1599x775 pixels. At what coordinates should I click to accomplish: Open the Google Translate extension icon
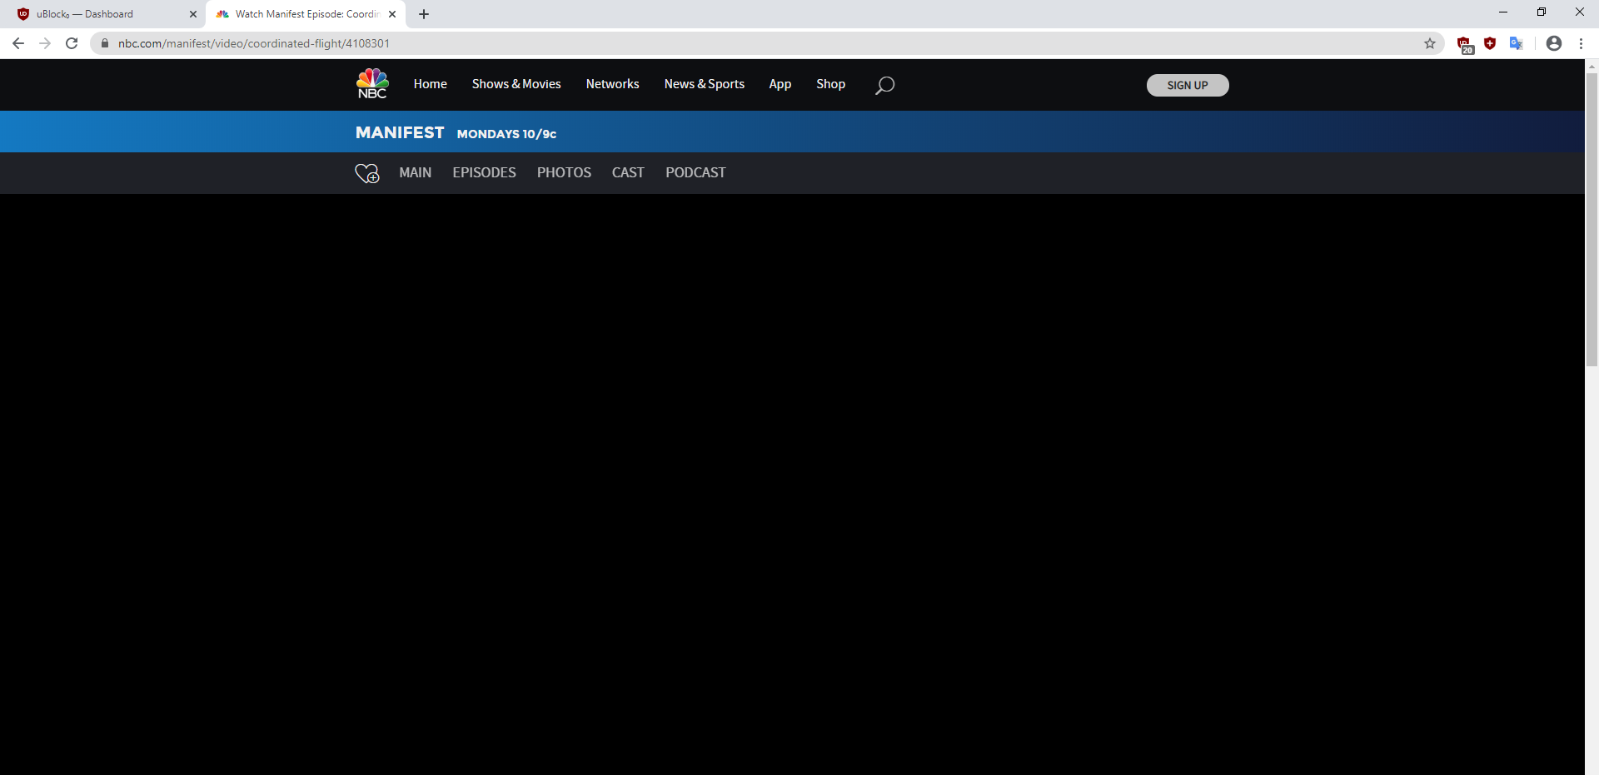(1516, 43)
